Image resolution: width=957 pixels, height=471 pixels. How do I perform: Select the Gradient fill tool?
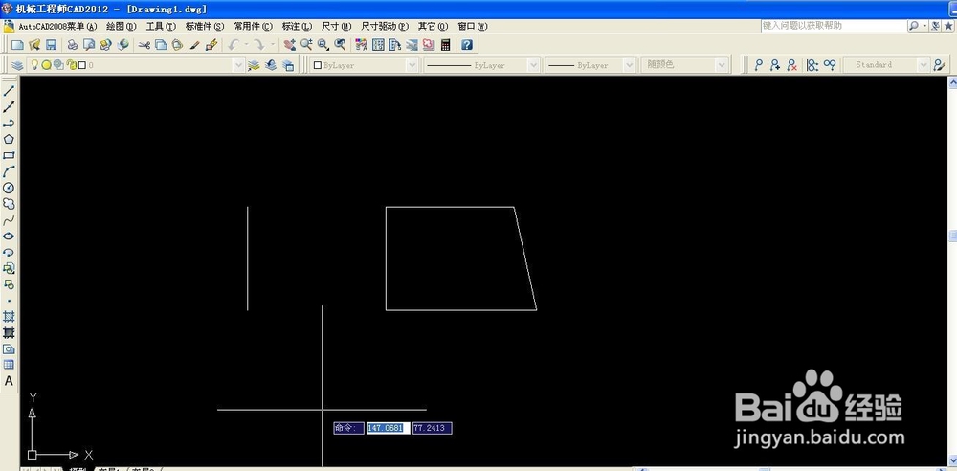[x=9, y=333]
